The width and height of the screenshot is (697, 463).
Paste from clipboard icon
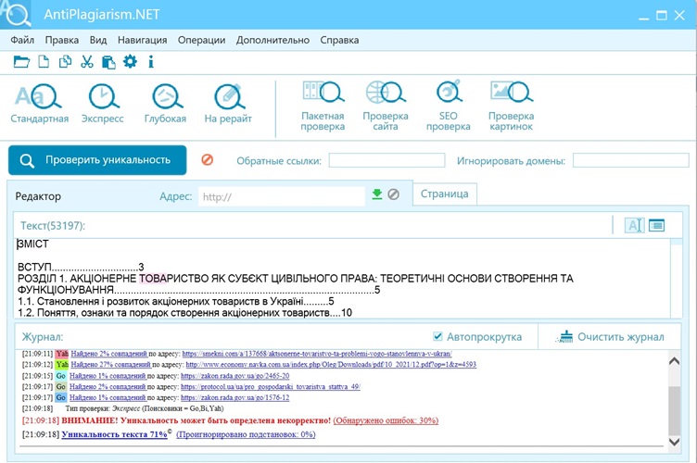[x=108, y=62]
